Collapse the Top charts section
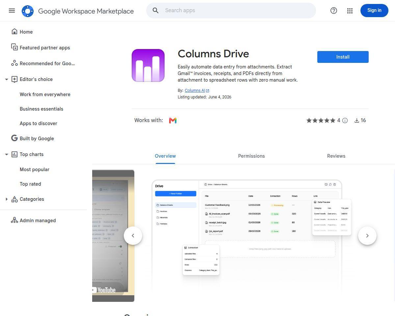 pyautogui.click(x=6, y=154)
